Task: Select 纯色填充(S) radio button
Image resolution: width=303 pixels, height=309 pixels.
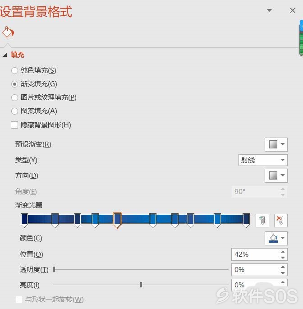Action: point(14,70)
